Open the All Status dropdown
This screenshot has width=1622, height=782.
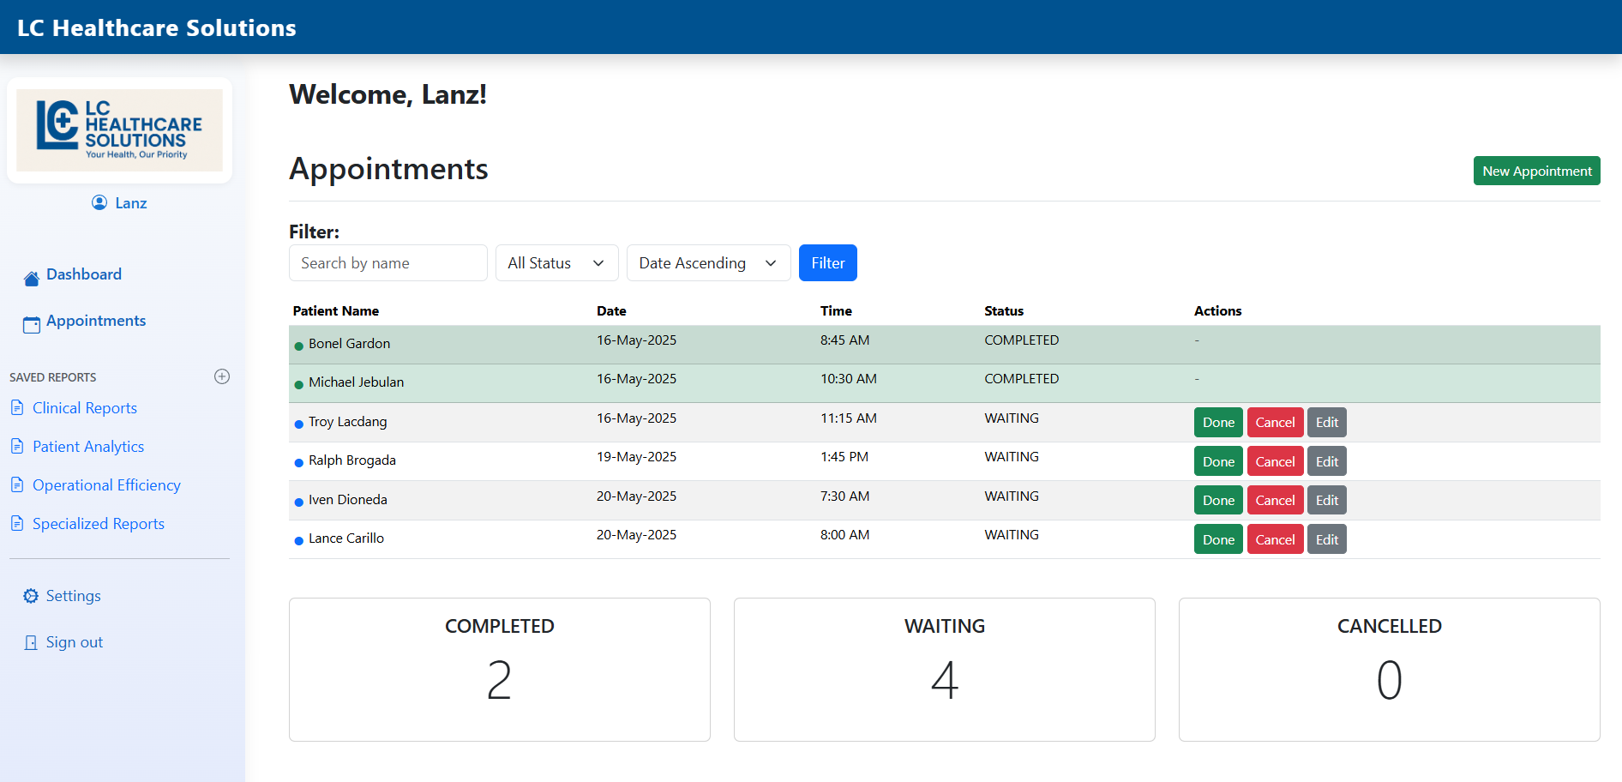(x=556, y=262)
